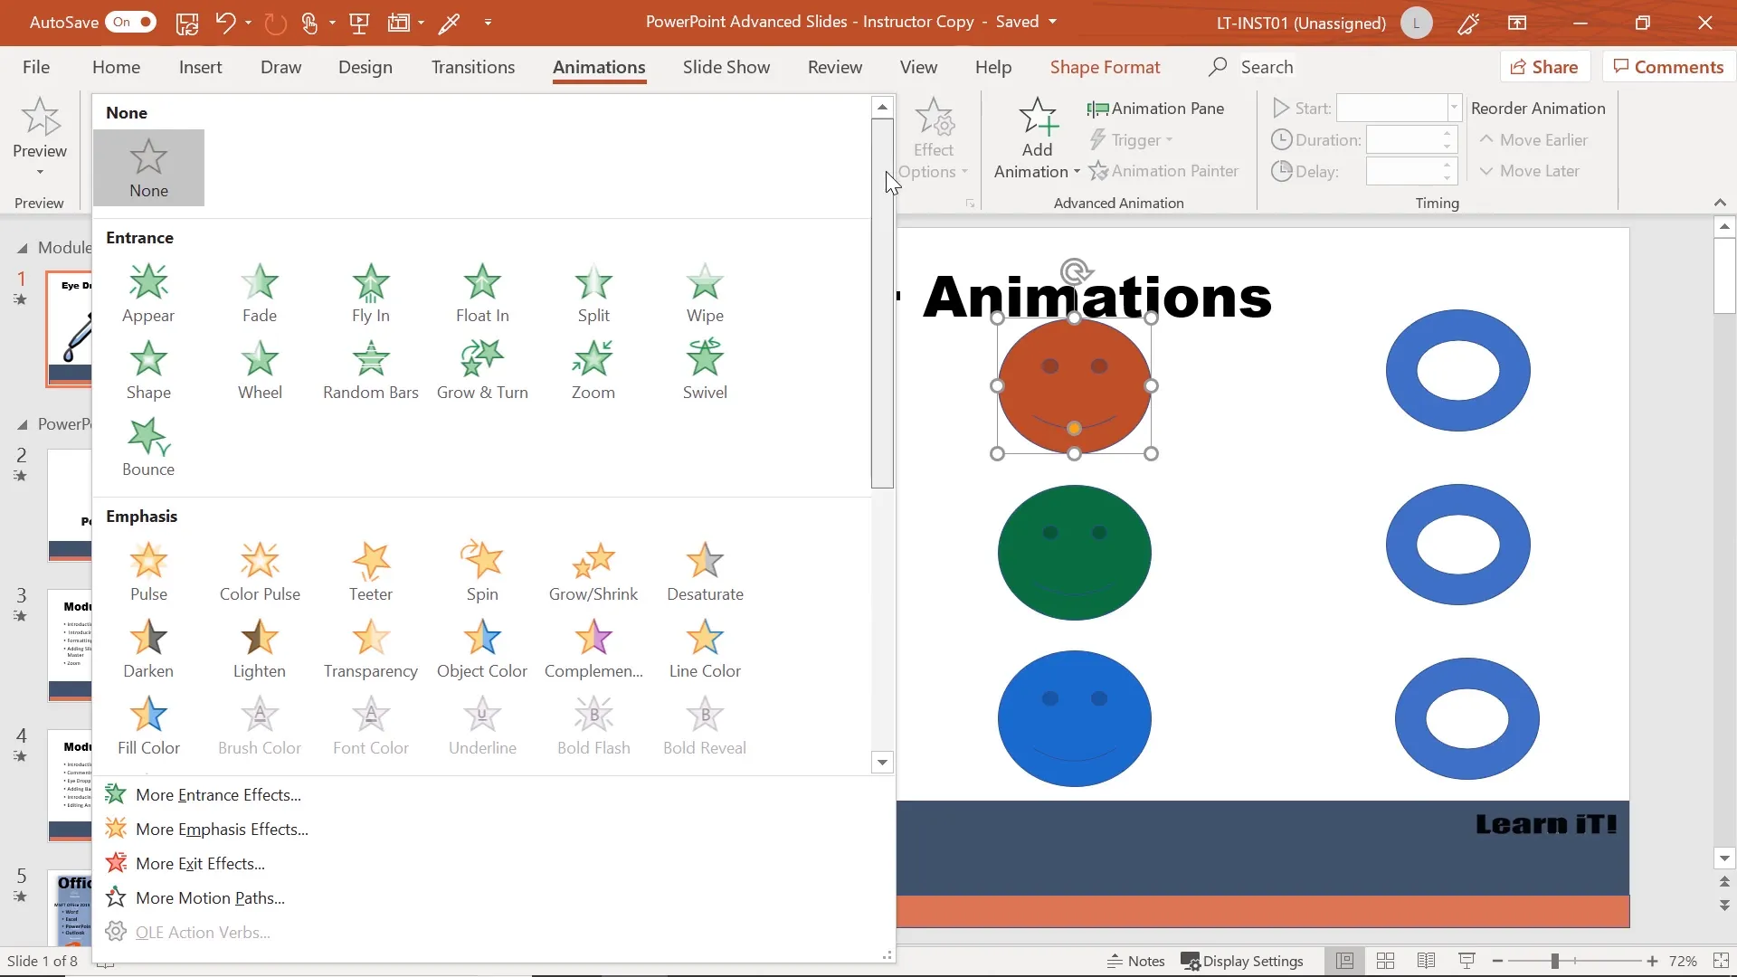Open the Undo history dropdown
Screen dimensions: 1737x977
click(x=248, y=23)
